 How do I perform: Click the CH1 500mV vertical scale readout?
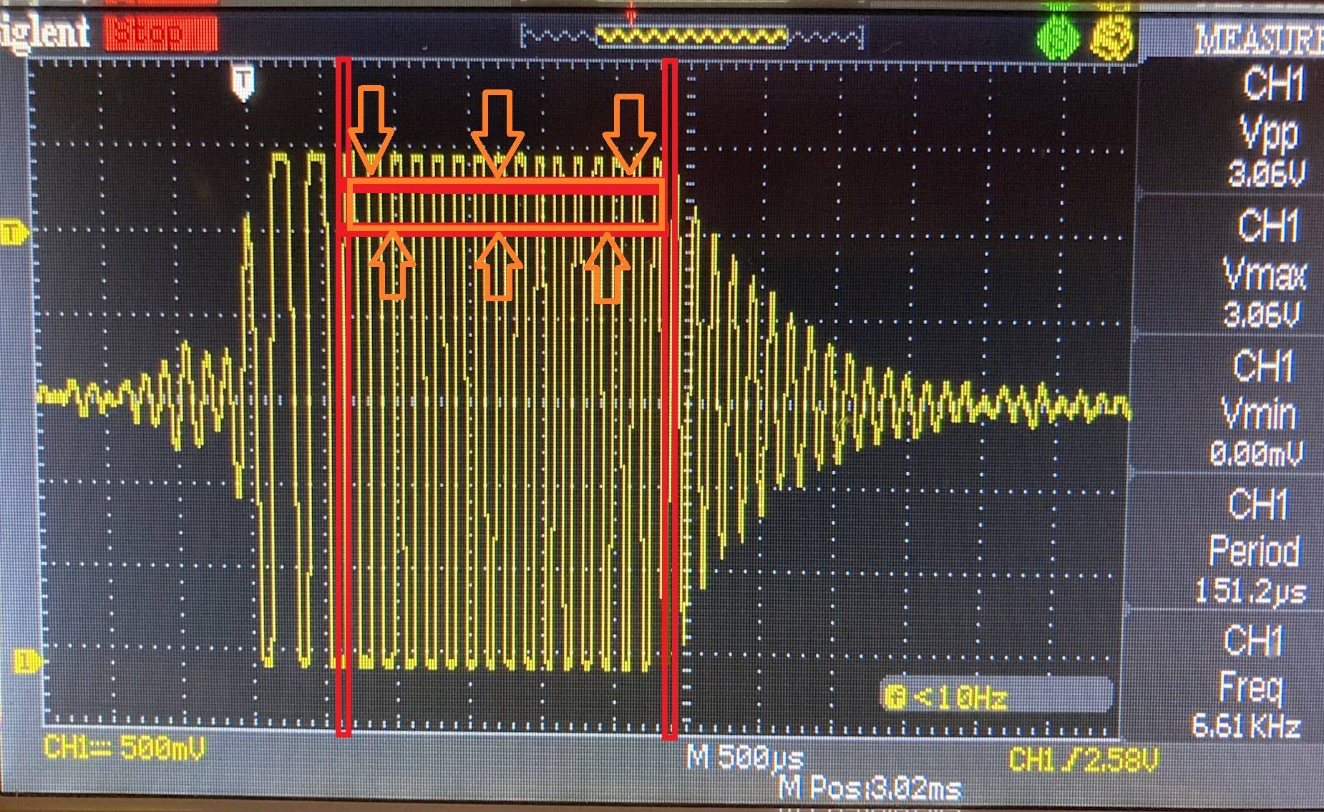(123, 749)
